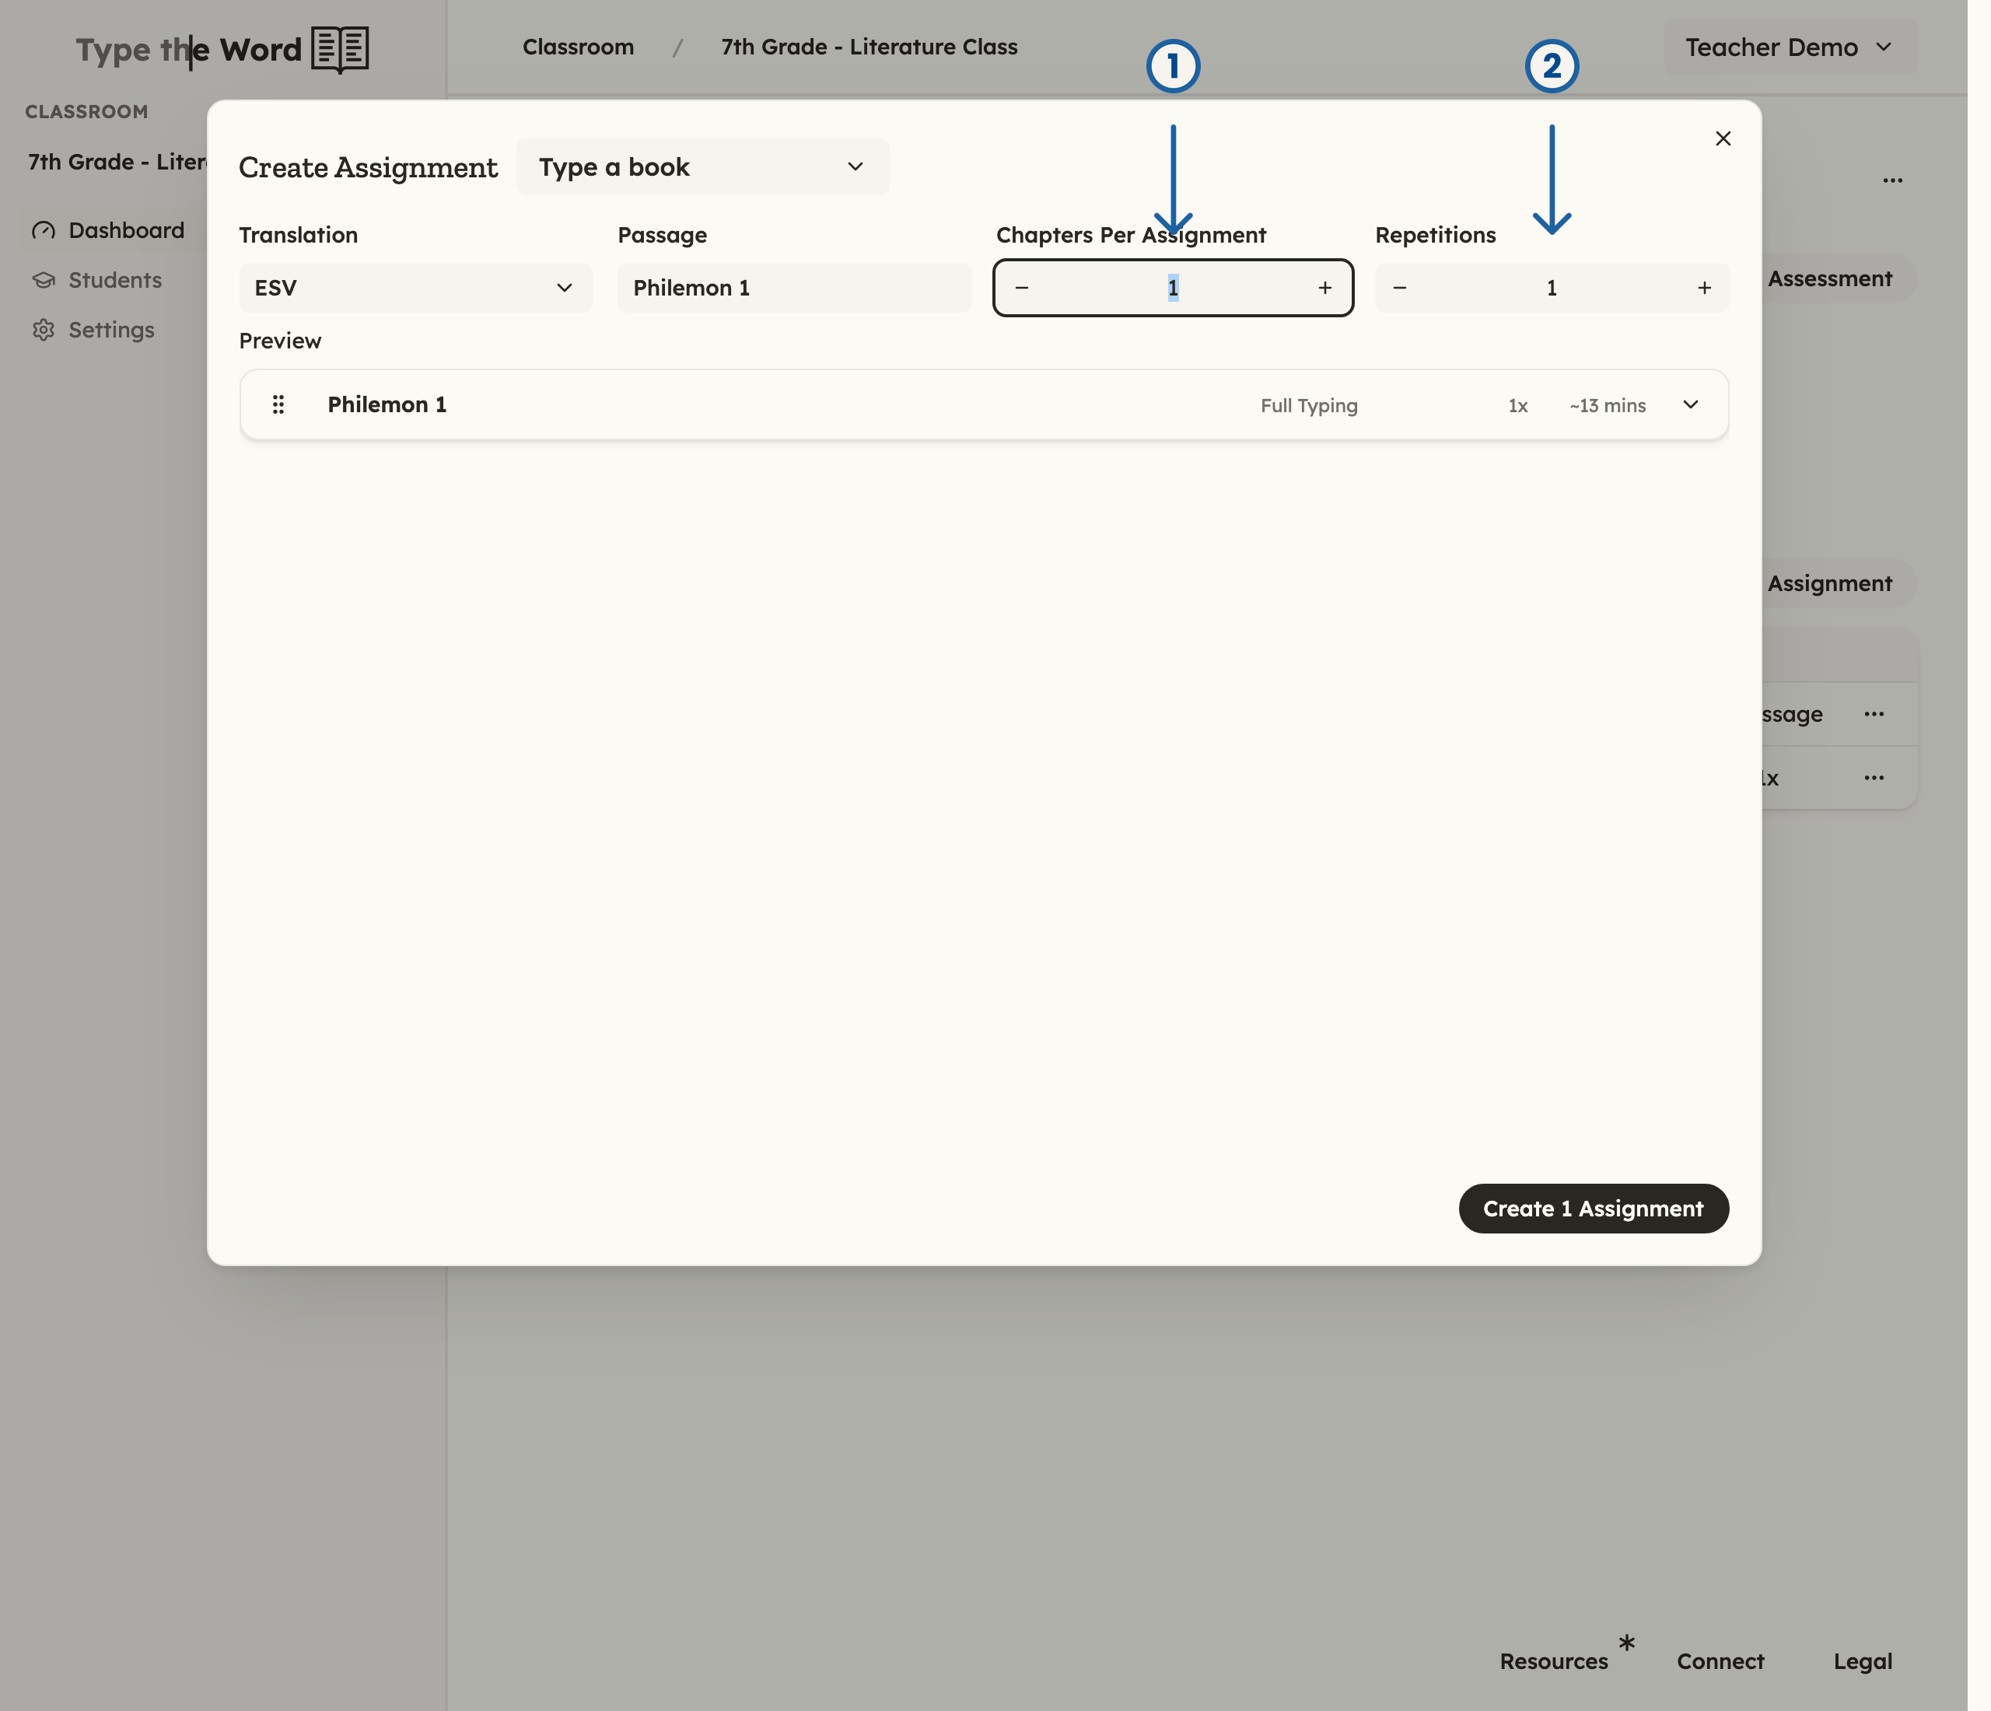Click the Dashboard gauge icon

(x=44, y=230)
